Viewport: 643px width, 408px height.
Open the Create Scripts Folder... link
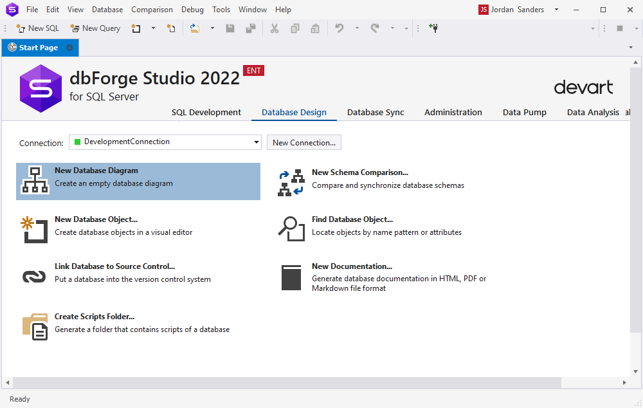[x=95, y=317]
